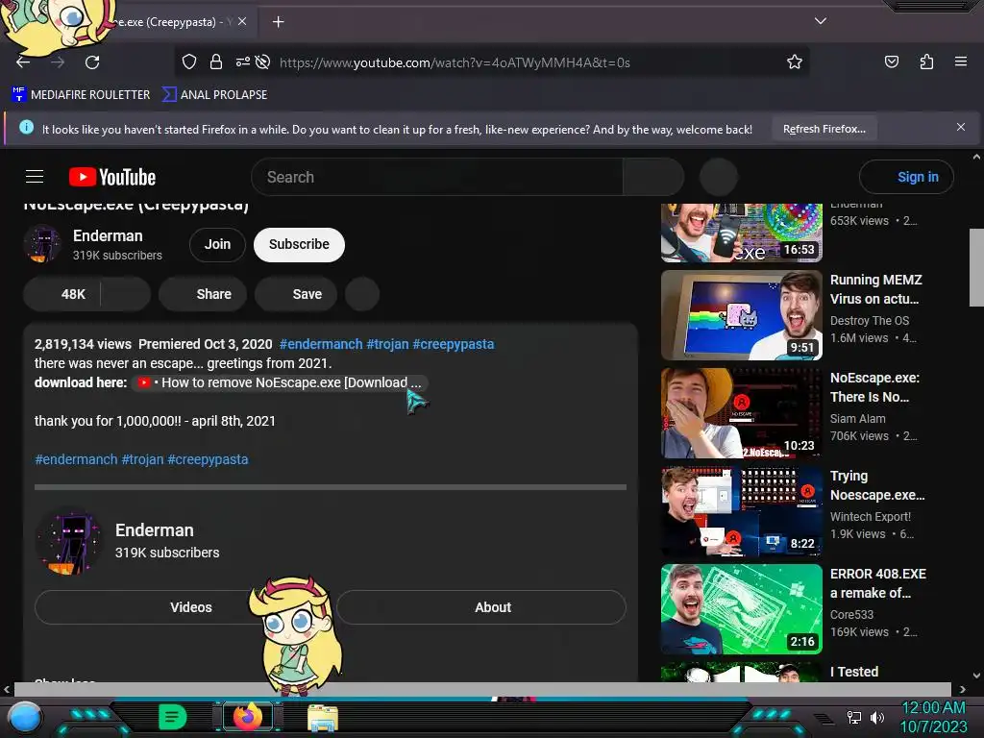Click the Refresh Firefox button
Viewport: 984px width, 738px height.
click(824, 129)
